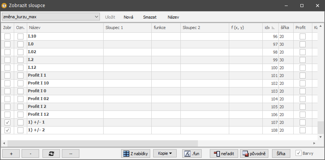Click Název in the top toolbar
This screenshot has height=160, width=325.
[173, 17]
